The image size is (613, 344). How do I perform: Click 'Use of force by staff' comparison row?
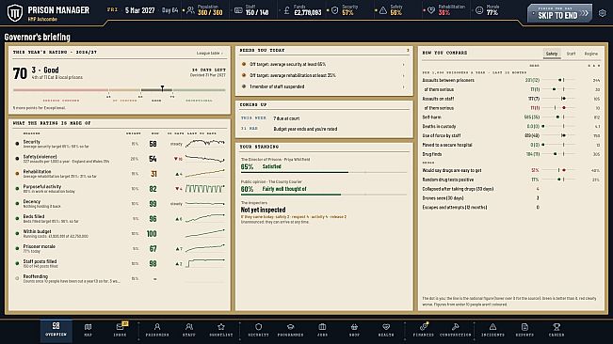(x=511, y=135)
